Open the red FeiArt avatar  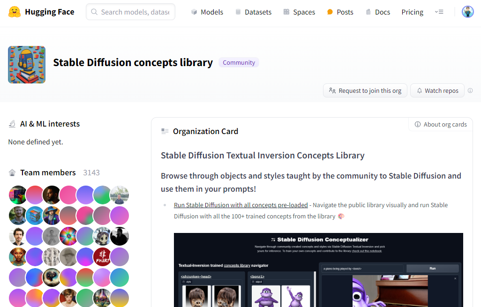pos(102,257)
